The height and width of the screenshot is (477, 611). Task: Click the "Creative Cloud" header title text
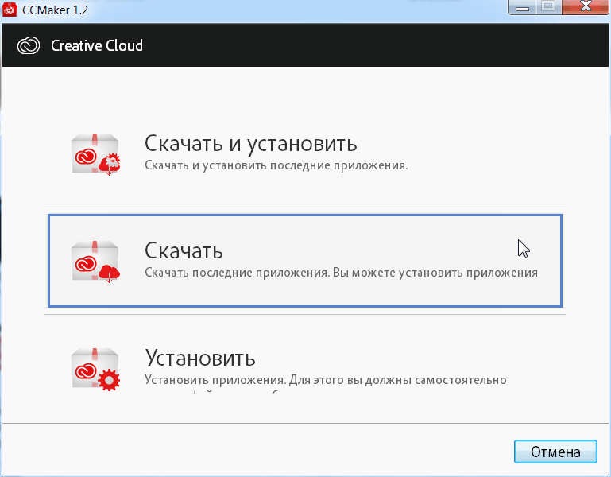(97, 45)
